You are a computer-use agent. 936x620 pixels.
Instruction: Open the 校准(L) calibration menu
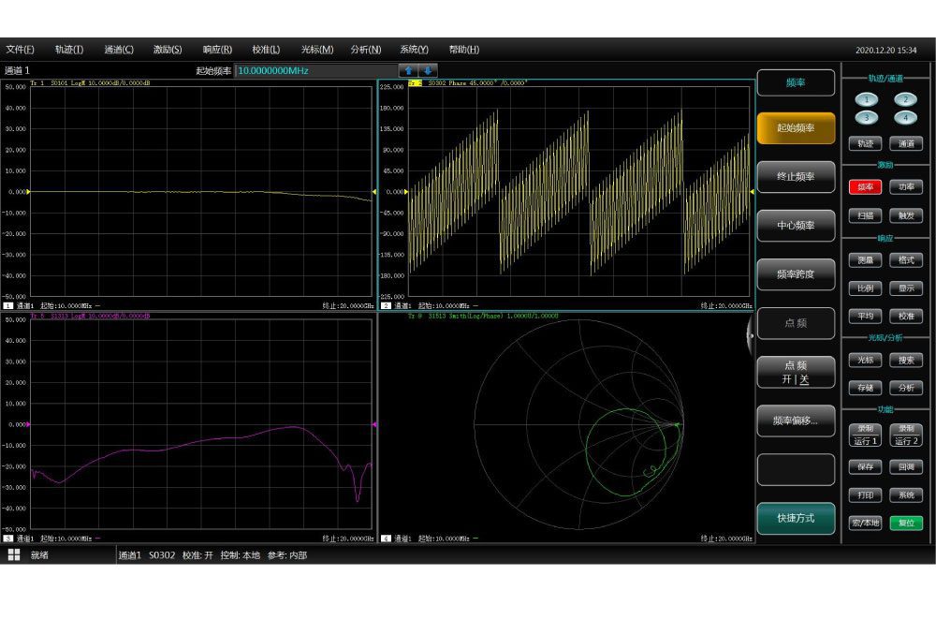266,50
